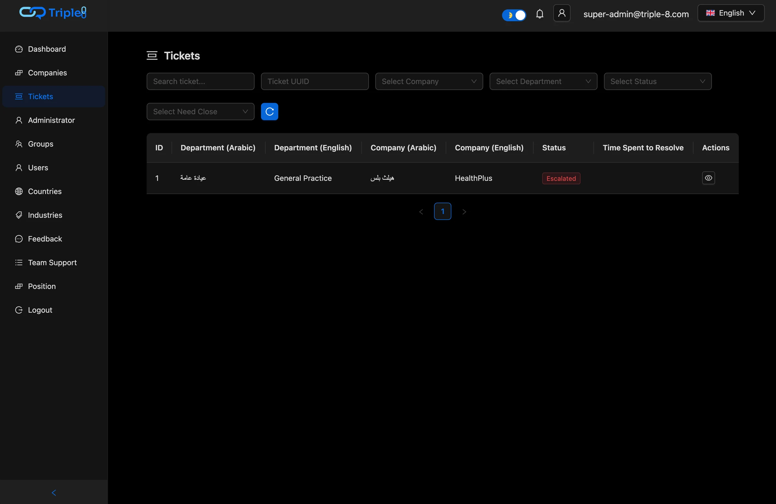Click the Tickets sidebar icon
776x504 pixels.
click(19, 96)
